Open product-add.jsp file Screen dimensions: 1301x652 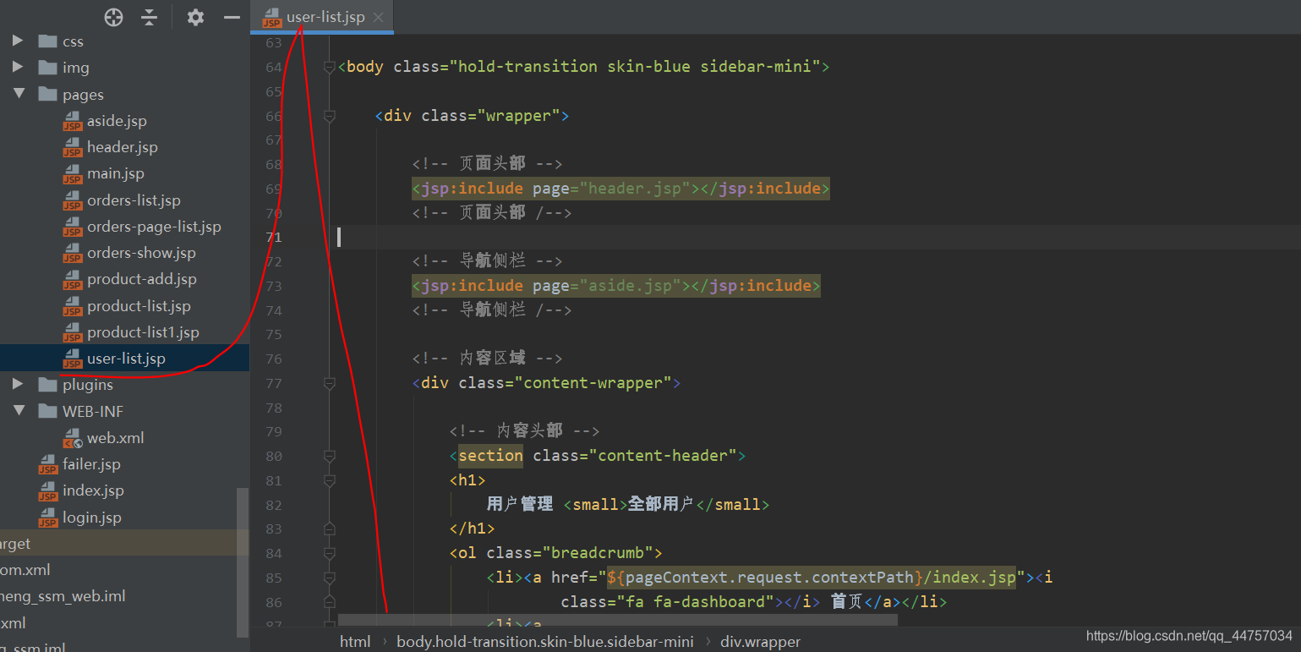141,279
